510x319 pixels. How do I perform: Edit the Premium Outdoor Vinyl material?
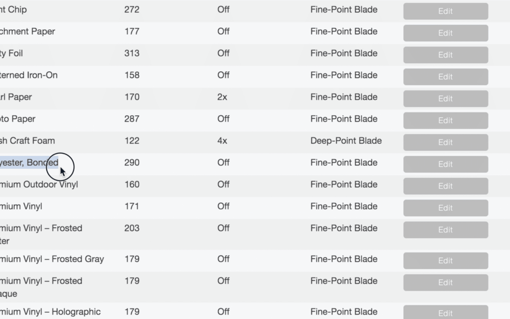point(445,186)
